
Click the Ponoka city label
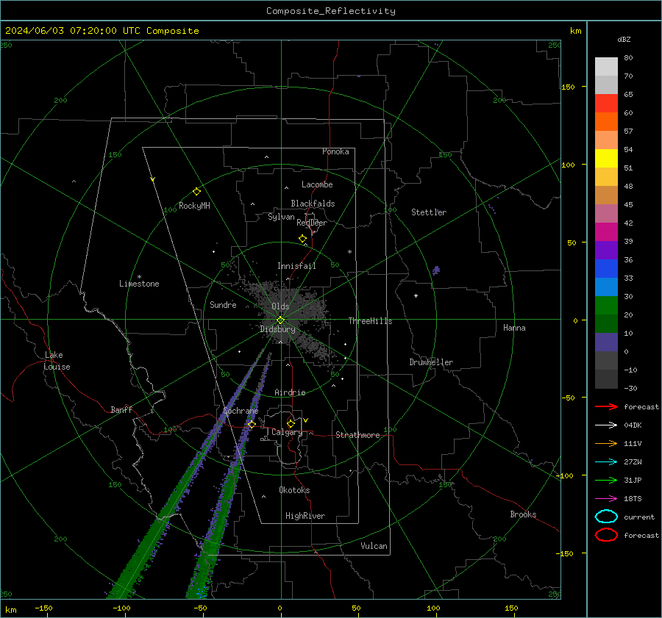[335, 151]
